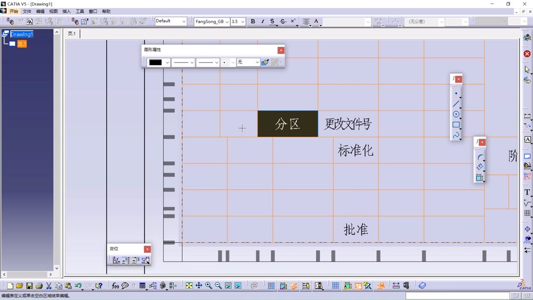Toggle underline text formatting
533x300 pixels.
[x=272, y=22]
